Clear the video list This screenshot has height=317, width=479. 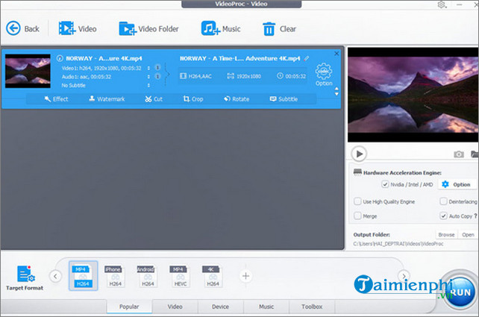click(279, 28)
